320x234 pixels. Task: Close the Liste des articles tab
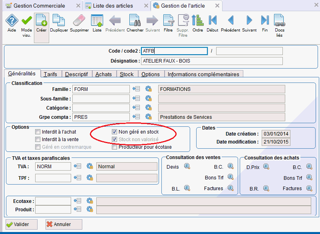pos(146,6)
